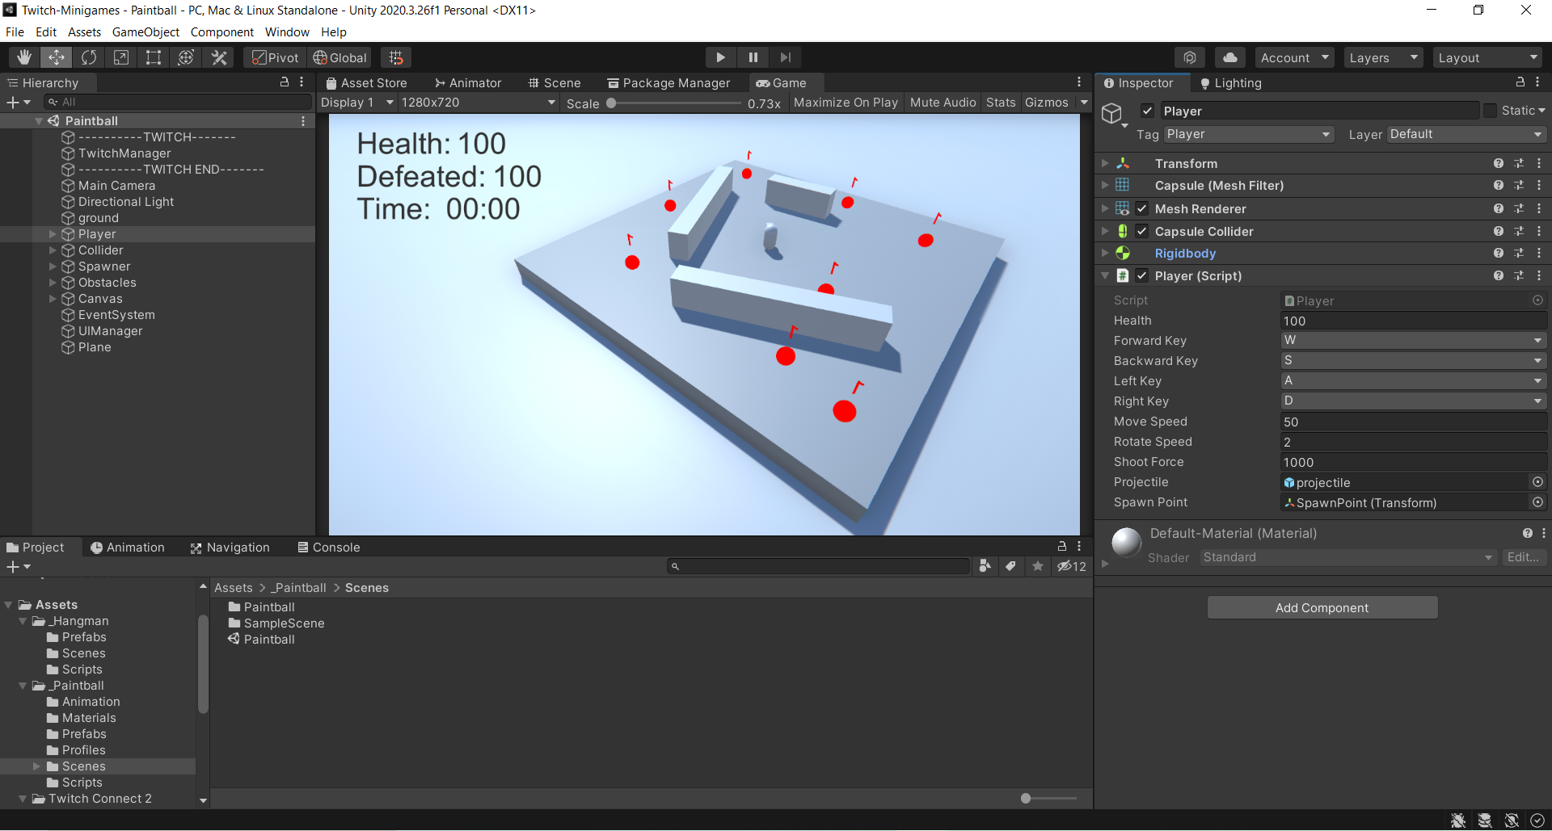Open the Layers dropdown
This screenshot has height=831, width=1552.
point(1384,57)
